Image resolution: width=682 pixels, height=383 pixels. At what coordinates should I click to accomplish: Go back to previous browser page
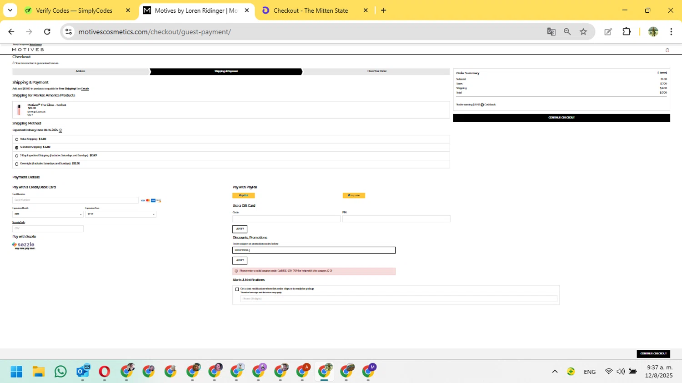pos(11,32)
